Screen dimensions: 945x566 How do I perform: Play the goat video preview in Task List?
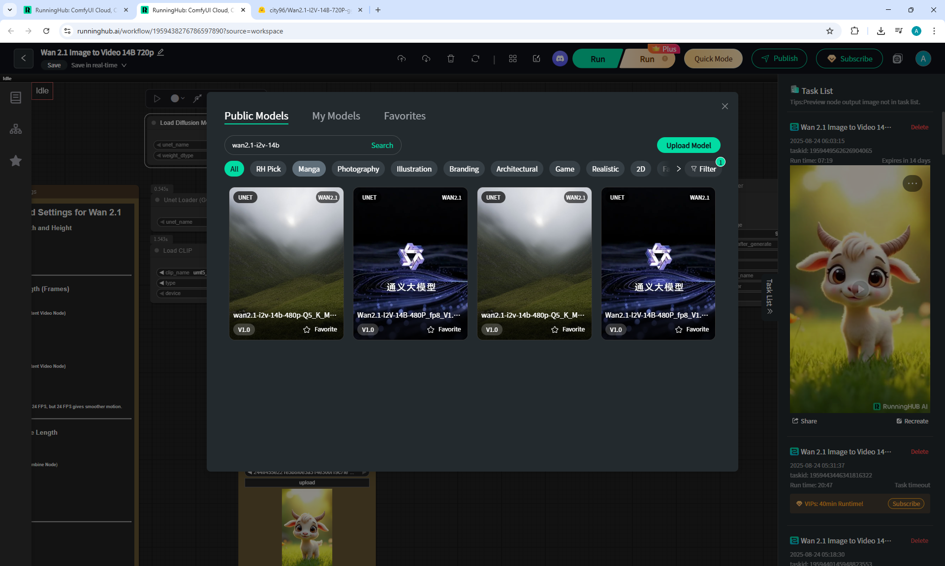tap(859, 289)
